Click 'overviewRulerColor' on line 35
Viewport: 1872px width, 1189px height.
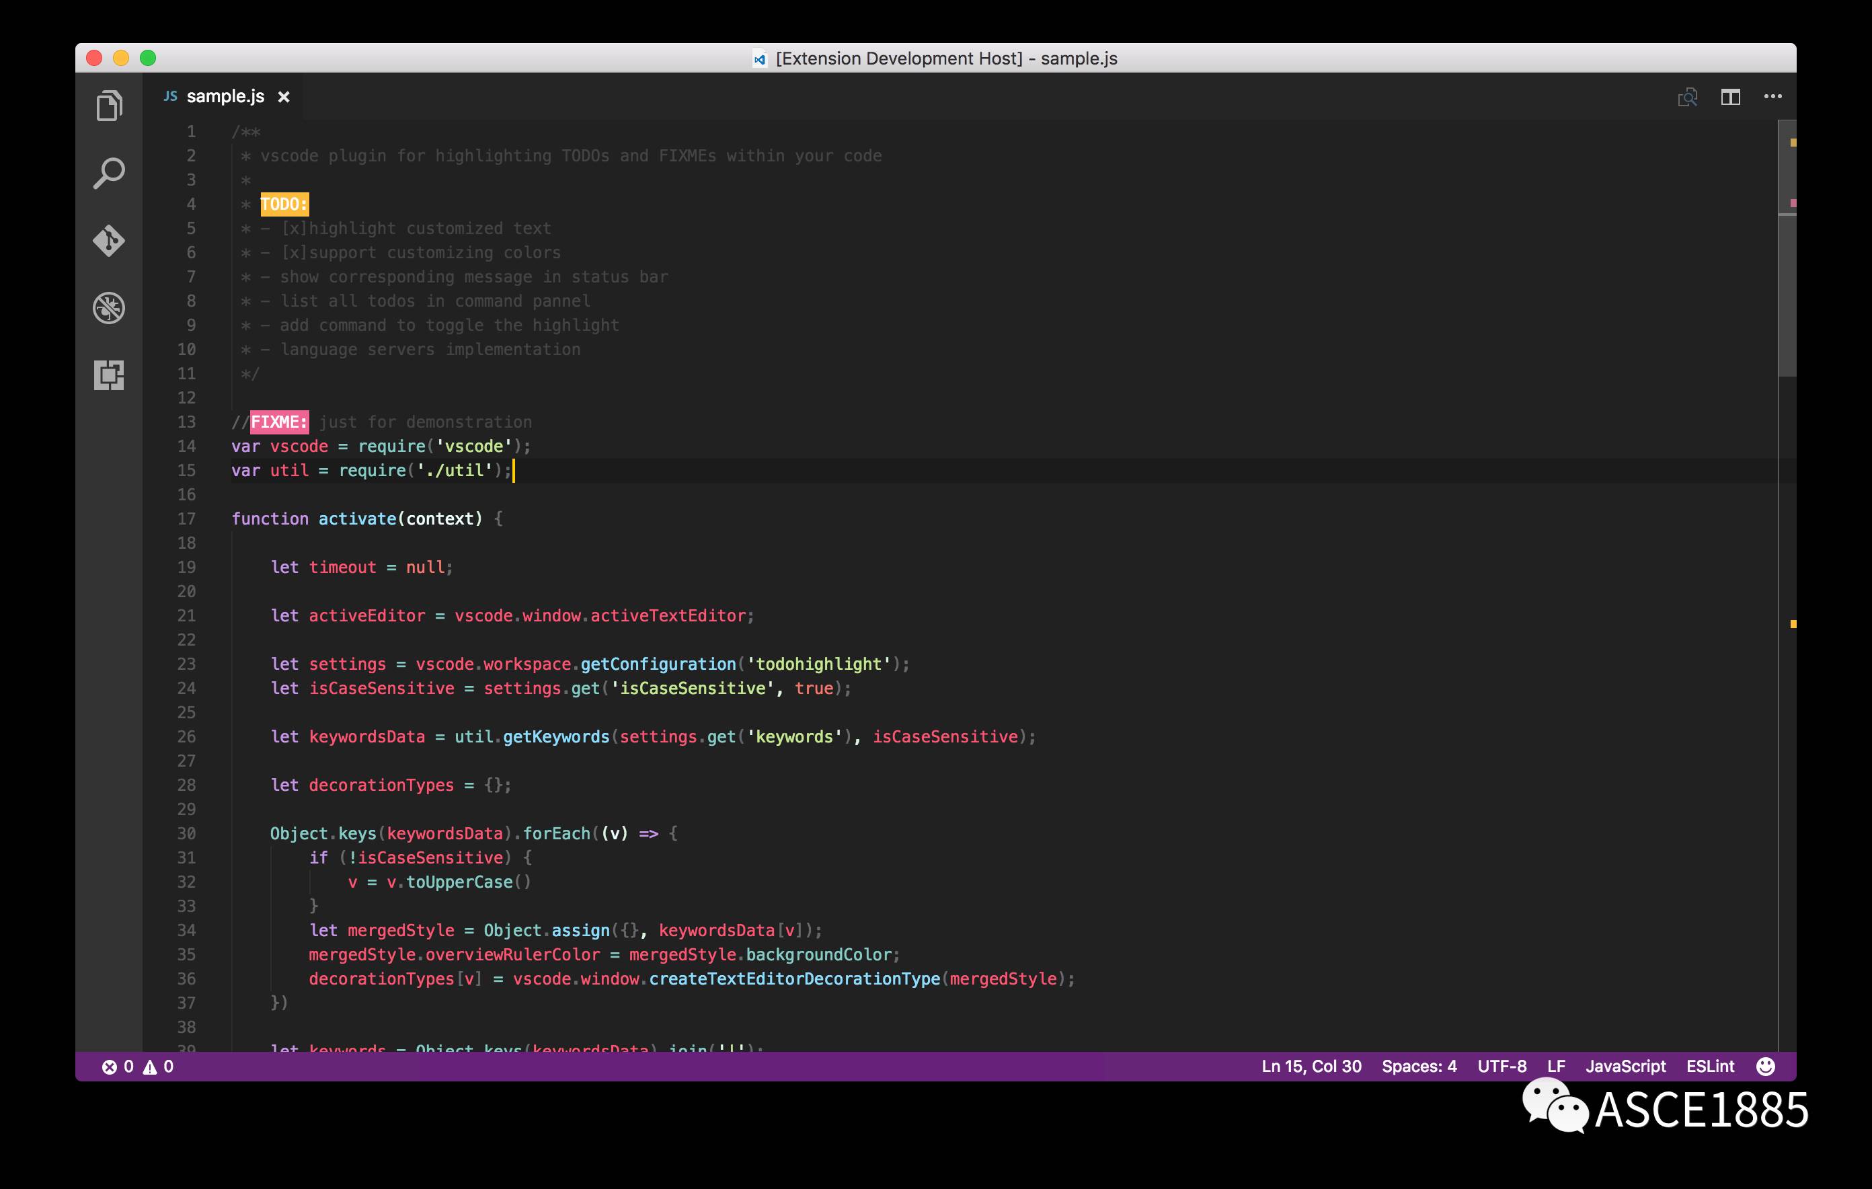(512, 954)
